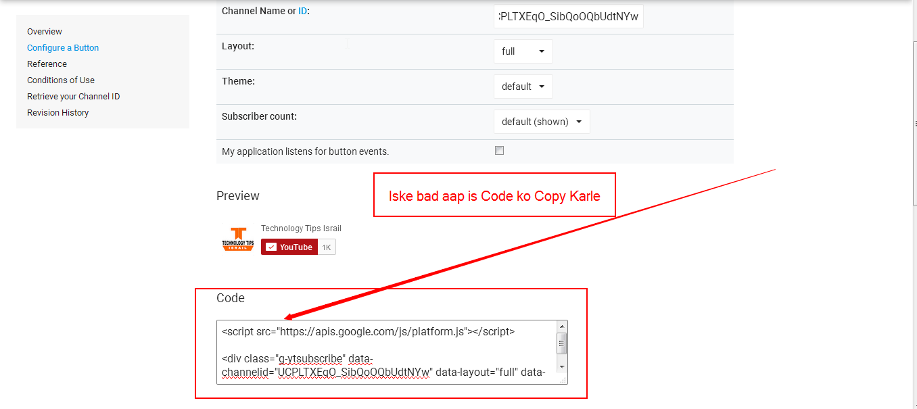Open Configure a Button page link
This screenshot has height=409, width=917.
coord(63,48)
